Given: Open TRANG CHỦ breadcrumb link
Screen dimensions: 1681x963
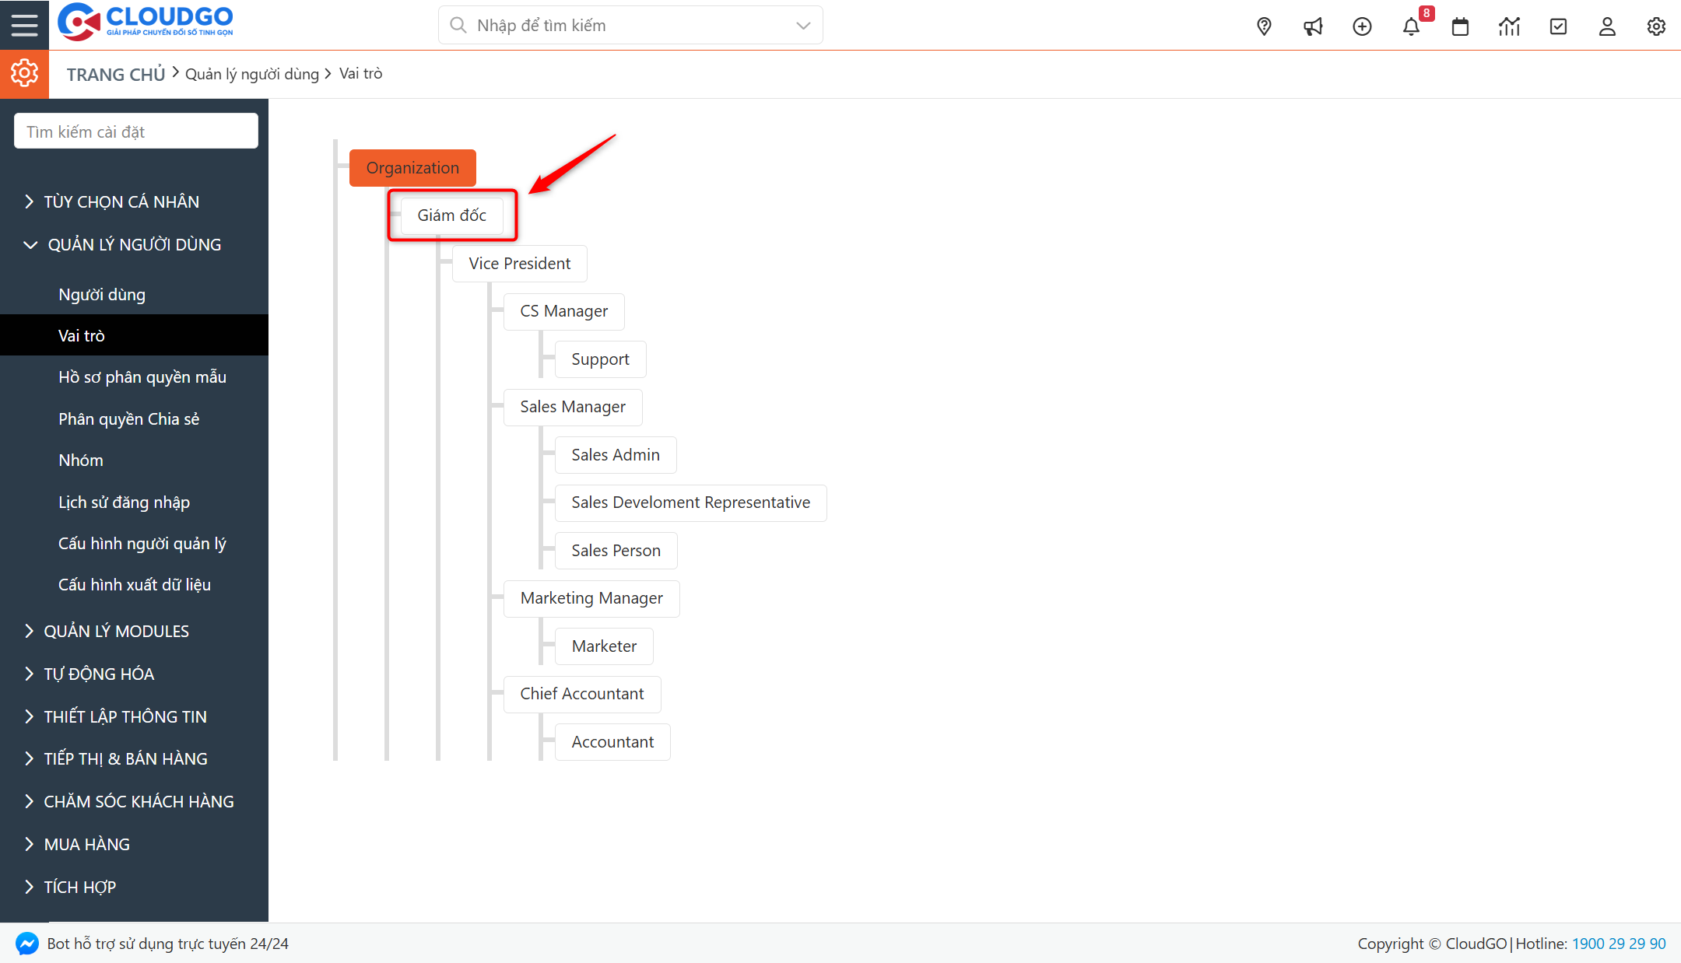Looking at the screenshot, I should click(115, 73).
